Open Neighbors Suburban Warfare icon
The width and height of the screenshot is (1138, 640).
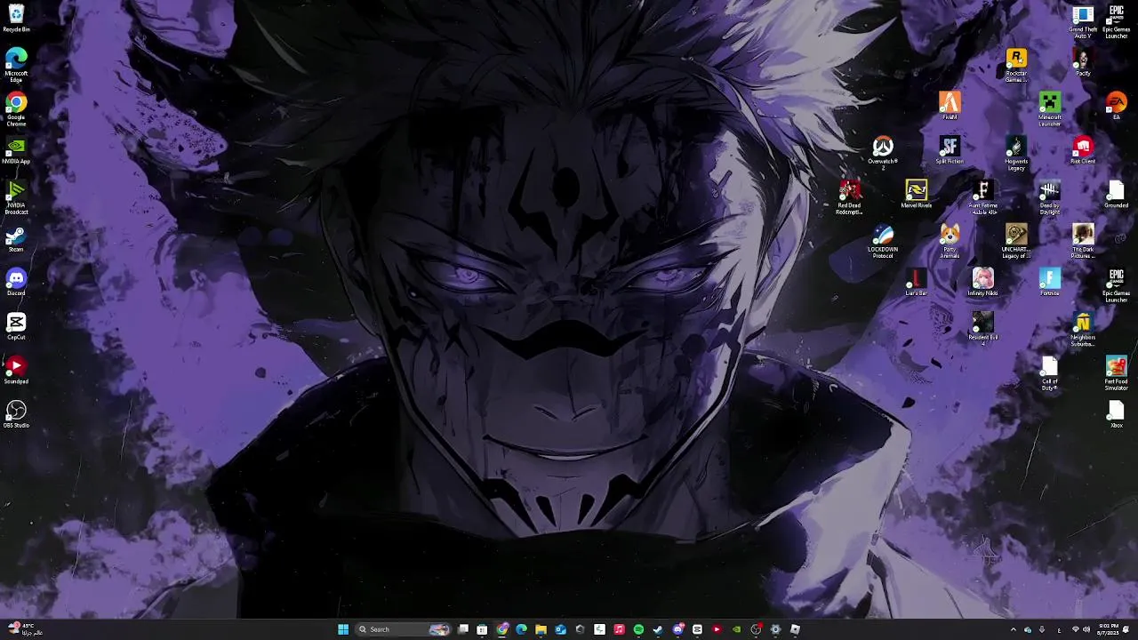(1083, 330)
